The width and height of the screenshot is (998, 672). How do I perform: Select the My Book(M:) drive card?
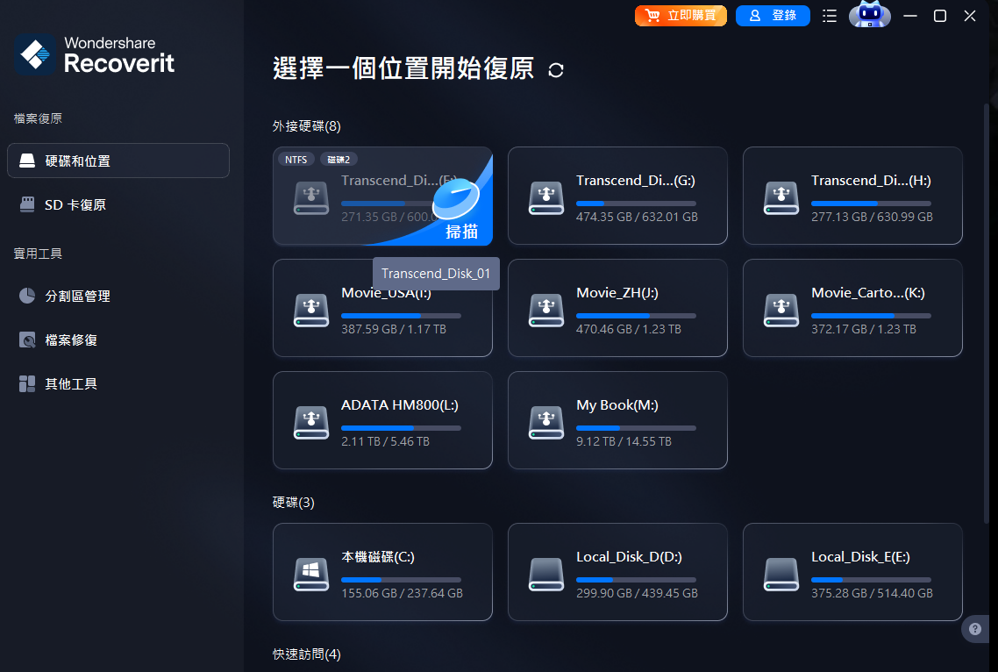pyautogui.click(x=617, y=420)
